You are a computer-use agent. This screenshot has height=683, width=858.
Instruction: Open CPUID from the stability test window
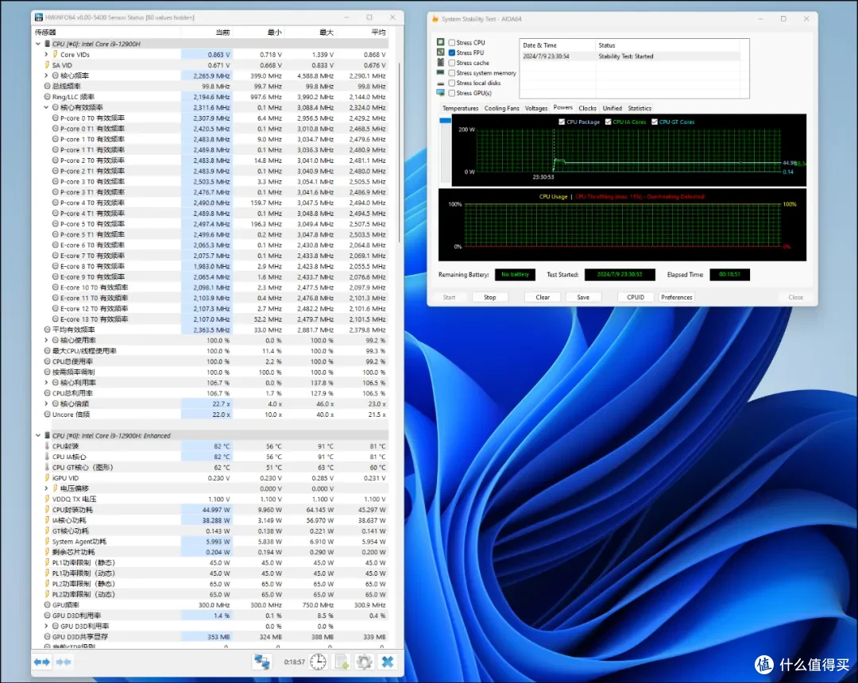click(635, 296)
